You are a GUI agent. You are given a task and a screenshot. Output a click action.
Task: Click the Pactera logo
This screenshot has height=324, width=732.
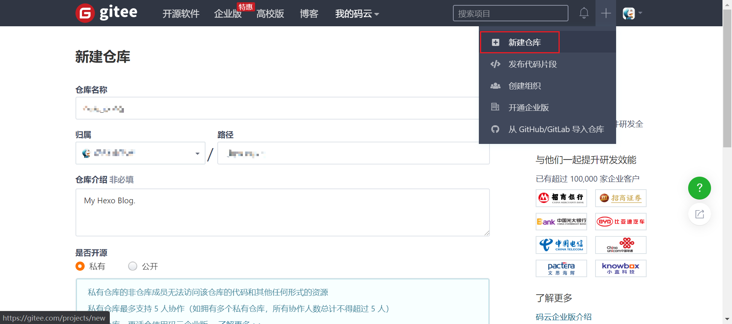[x=561, y=268]
